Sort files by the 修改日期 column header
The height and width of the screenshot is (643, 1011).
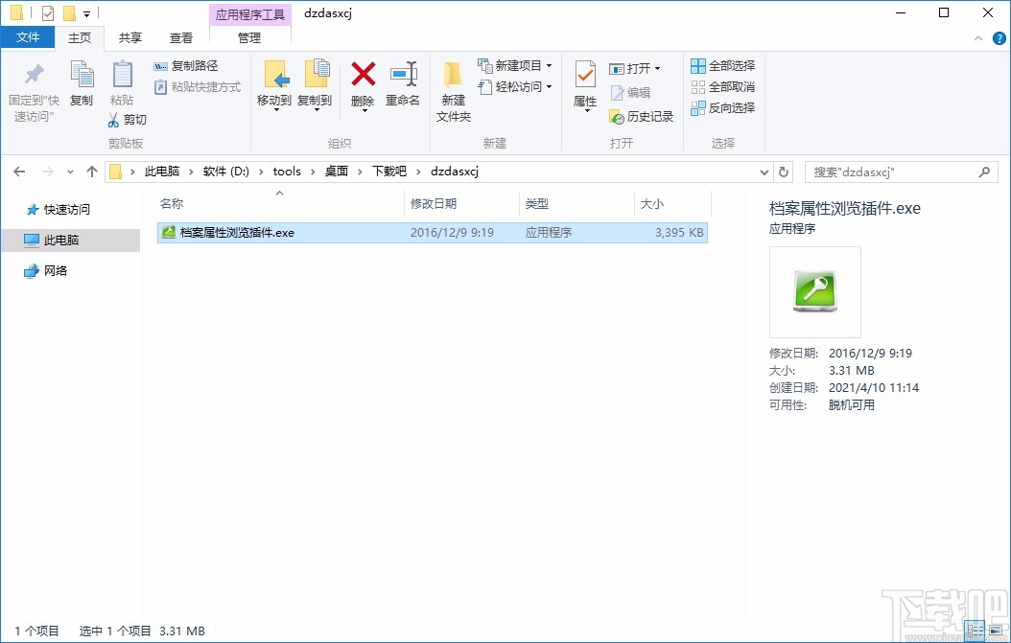(x=448, y=203)
